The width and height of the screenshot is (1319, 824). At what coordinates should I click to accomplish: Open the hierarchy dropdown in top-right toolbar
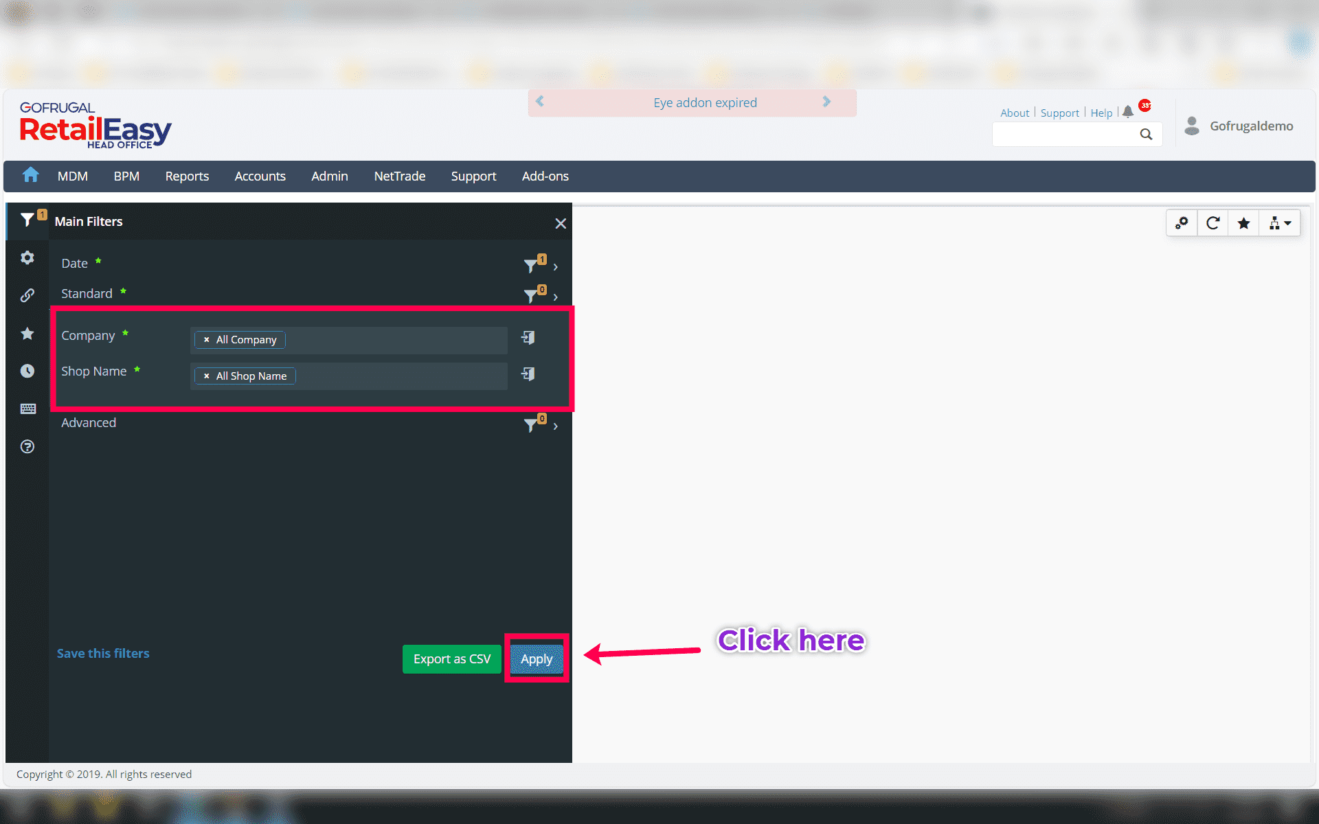[x=1279, y=223]
